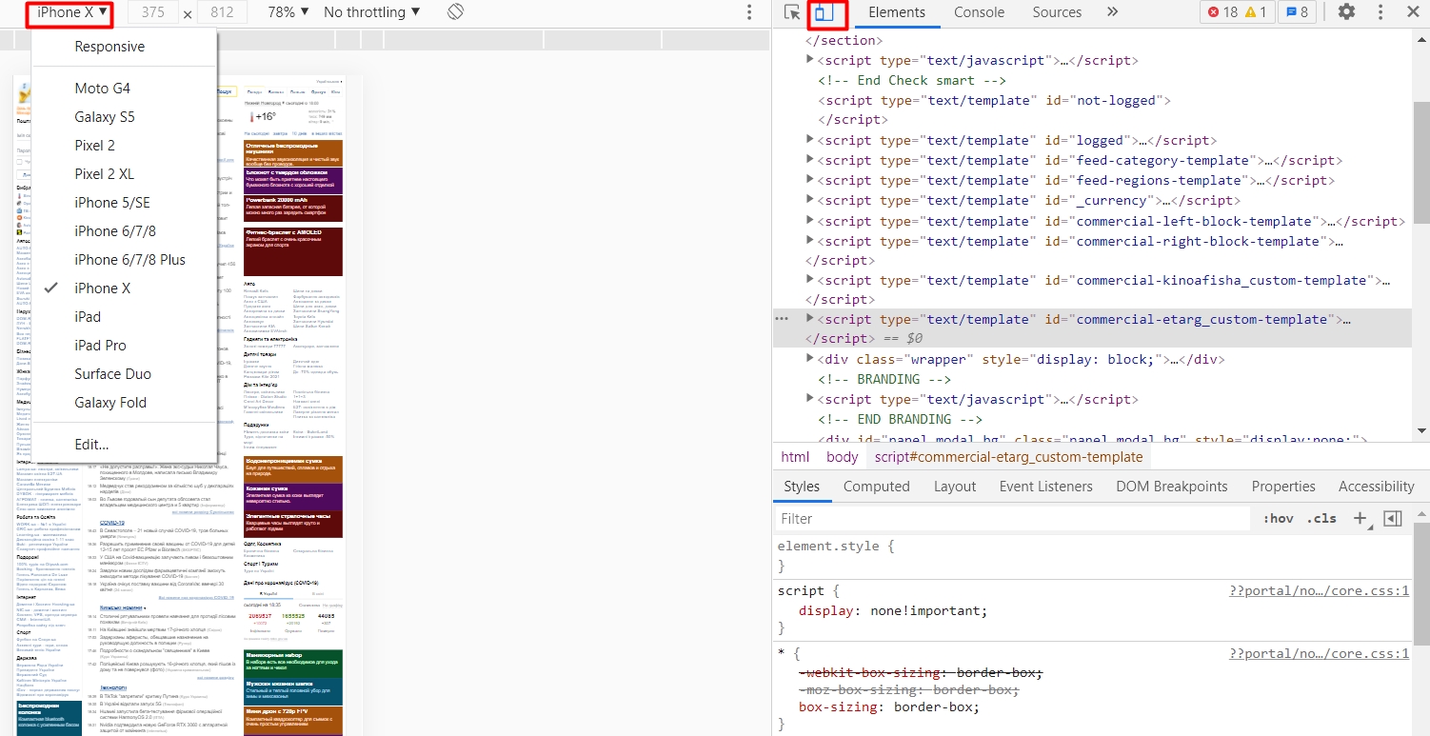Screen dimensions: 1430x736
Task: Open device toolbar three-dot menu
Action: [x=749, y=12]
